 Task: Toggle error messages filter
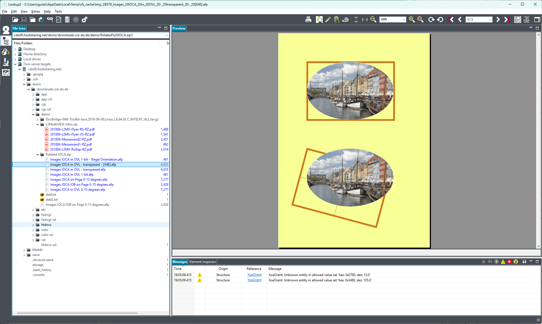coord(509,262)
